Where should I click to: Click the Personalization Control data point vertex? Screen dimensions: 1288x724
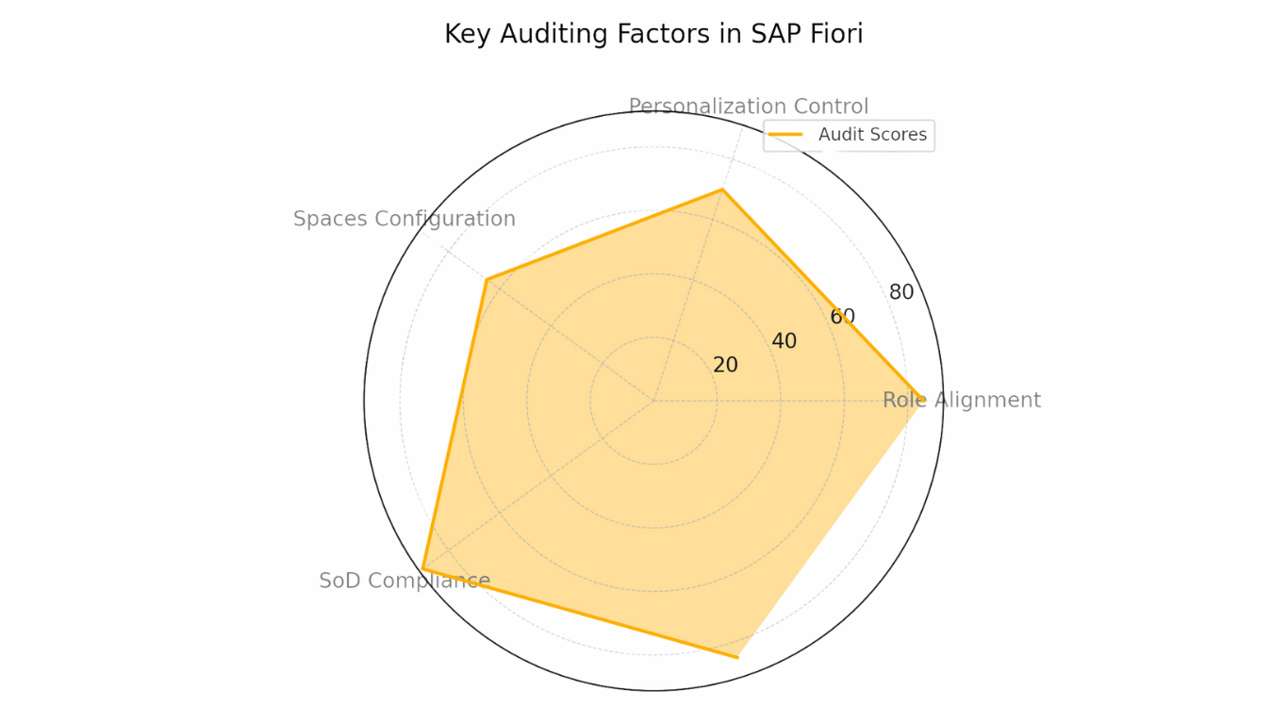pos(722,189)
